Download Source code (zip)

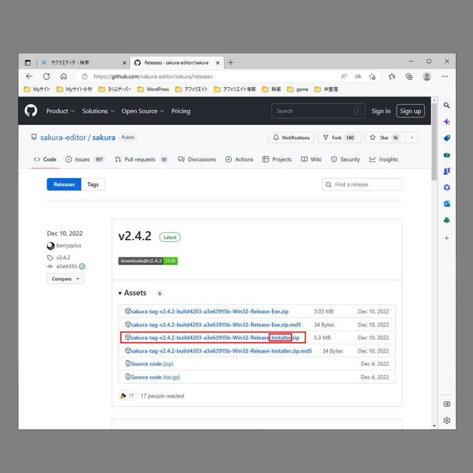(x=152, y=364)
